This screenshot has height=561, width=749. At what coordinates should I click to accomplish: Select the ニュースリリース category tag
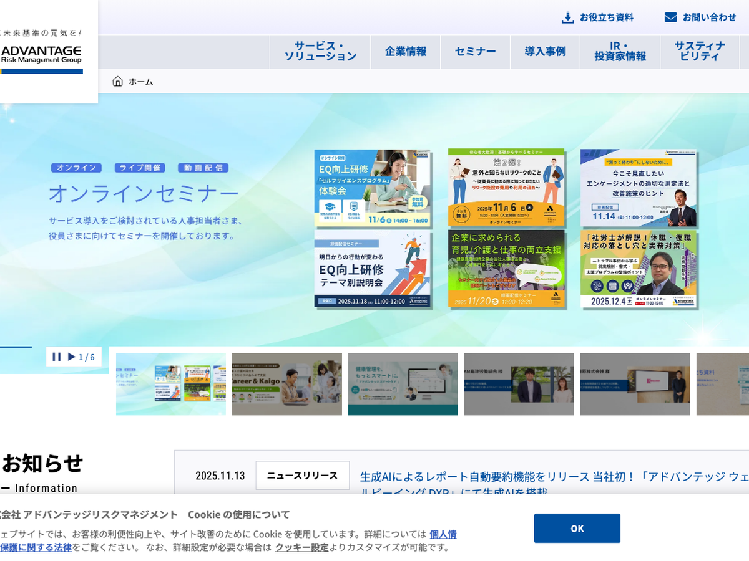(x=302, y=476)
